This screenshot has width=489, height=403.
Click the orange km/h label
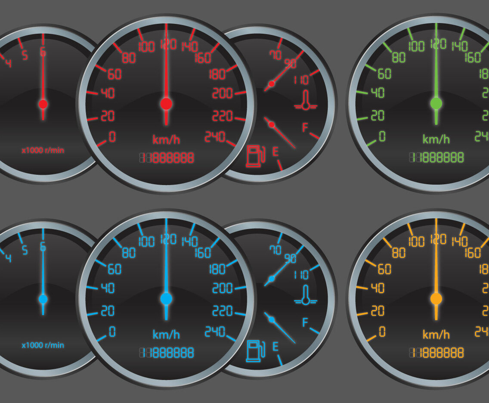pyautogui.click(x=436, y=335)
